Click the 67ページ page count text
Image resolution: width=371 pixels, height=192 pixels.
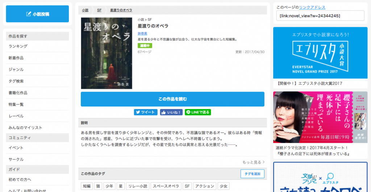click(x=145, y=52)
